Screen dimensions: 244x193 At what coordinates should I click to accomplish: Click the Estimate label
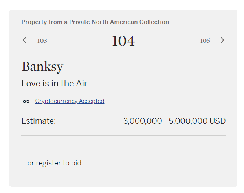tap(39, 121)
